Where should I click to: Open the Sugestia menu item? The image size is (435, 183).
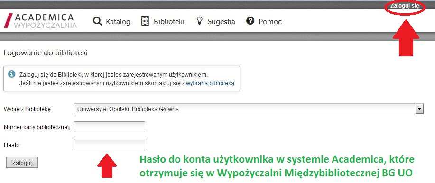click(222, 22)
